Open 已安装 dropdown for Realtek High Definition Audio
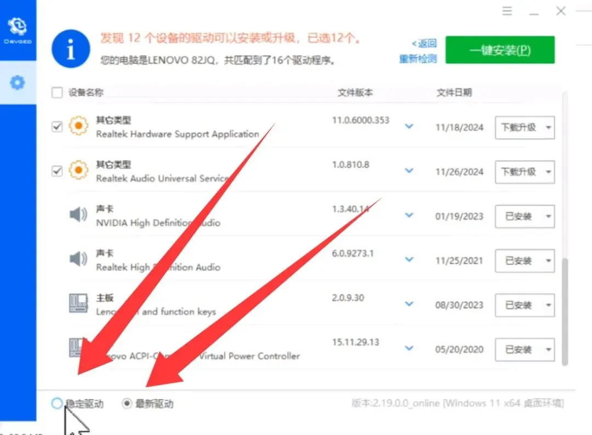 point(525,261)
